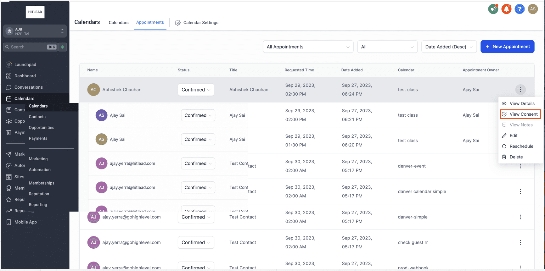Switch to the Calendars tab in header
This screenshot has height=271, width=545.
tap(119, 23)
